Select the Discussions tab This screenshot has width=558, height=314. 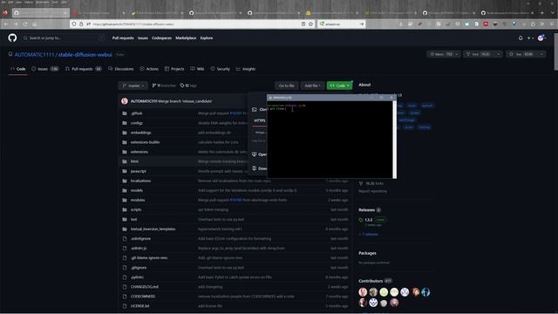(x=120, y=69)
